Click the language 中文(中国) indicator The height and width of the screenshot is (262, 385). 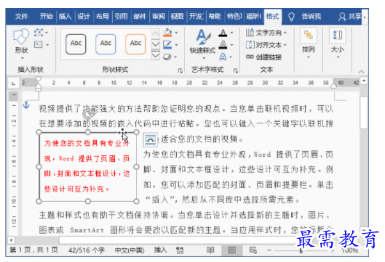pos(130,250)
